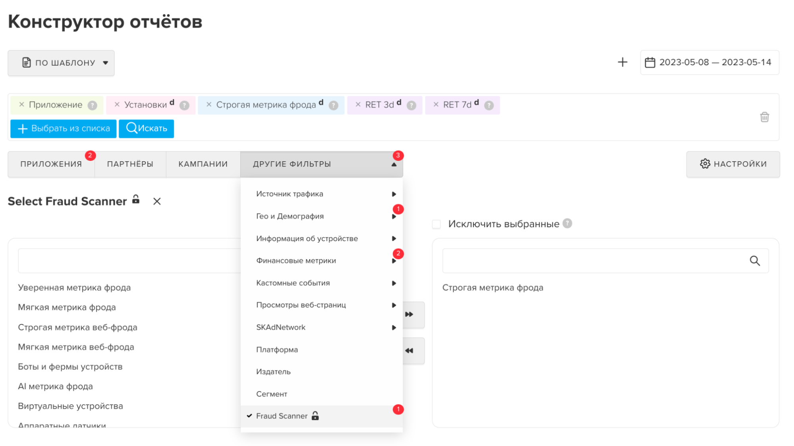Click the trash icon to clear metrics
Viewport: 794px width, 446px height.
(x=764, y=117)
